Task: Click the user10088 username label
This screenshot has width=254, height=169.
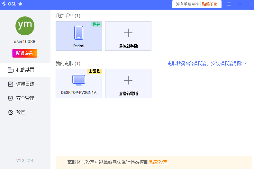Action: point(25,42)
